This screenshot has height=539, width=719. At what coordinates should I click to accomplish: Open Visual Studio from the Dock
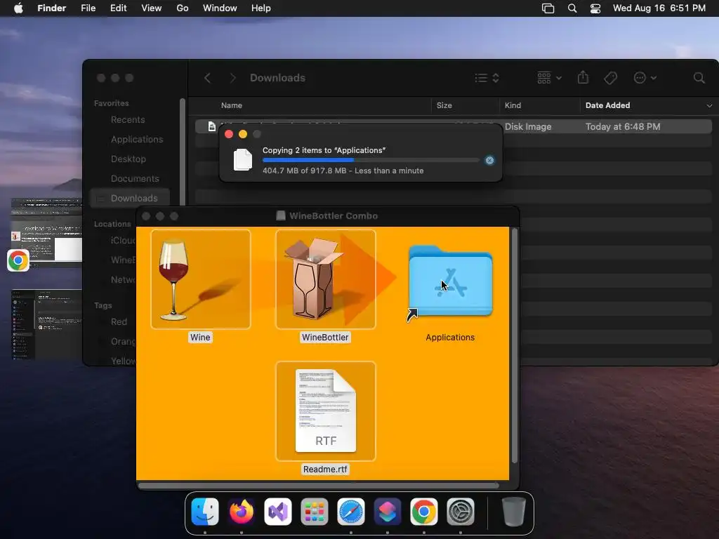(278, 512)
